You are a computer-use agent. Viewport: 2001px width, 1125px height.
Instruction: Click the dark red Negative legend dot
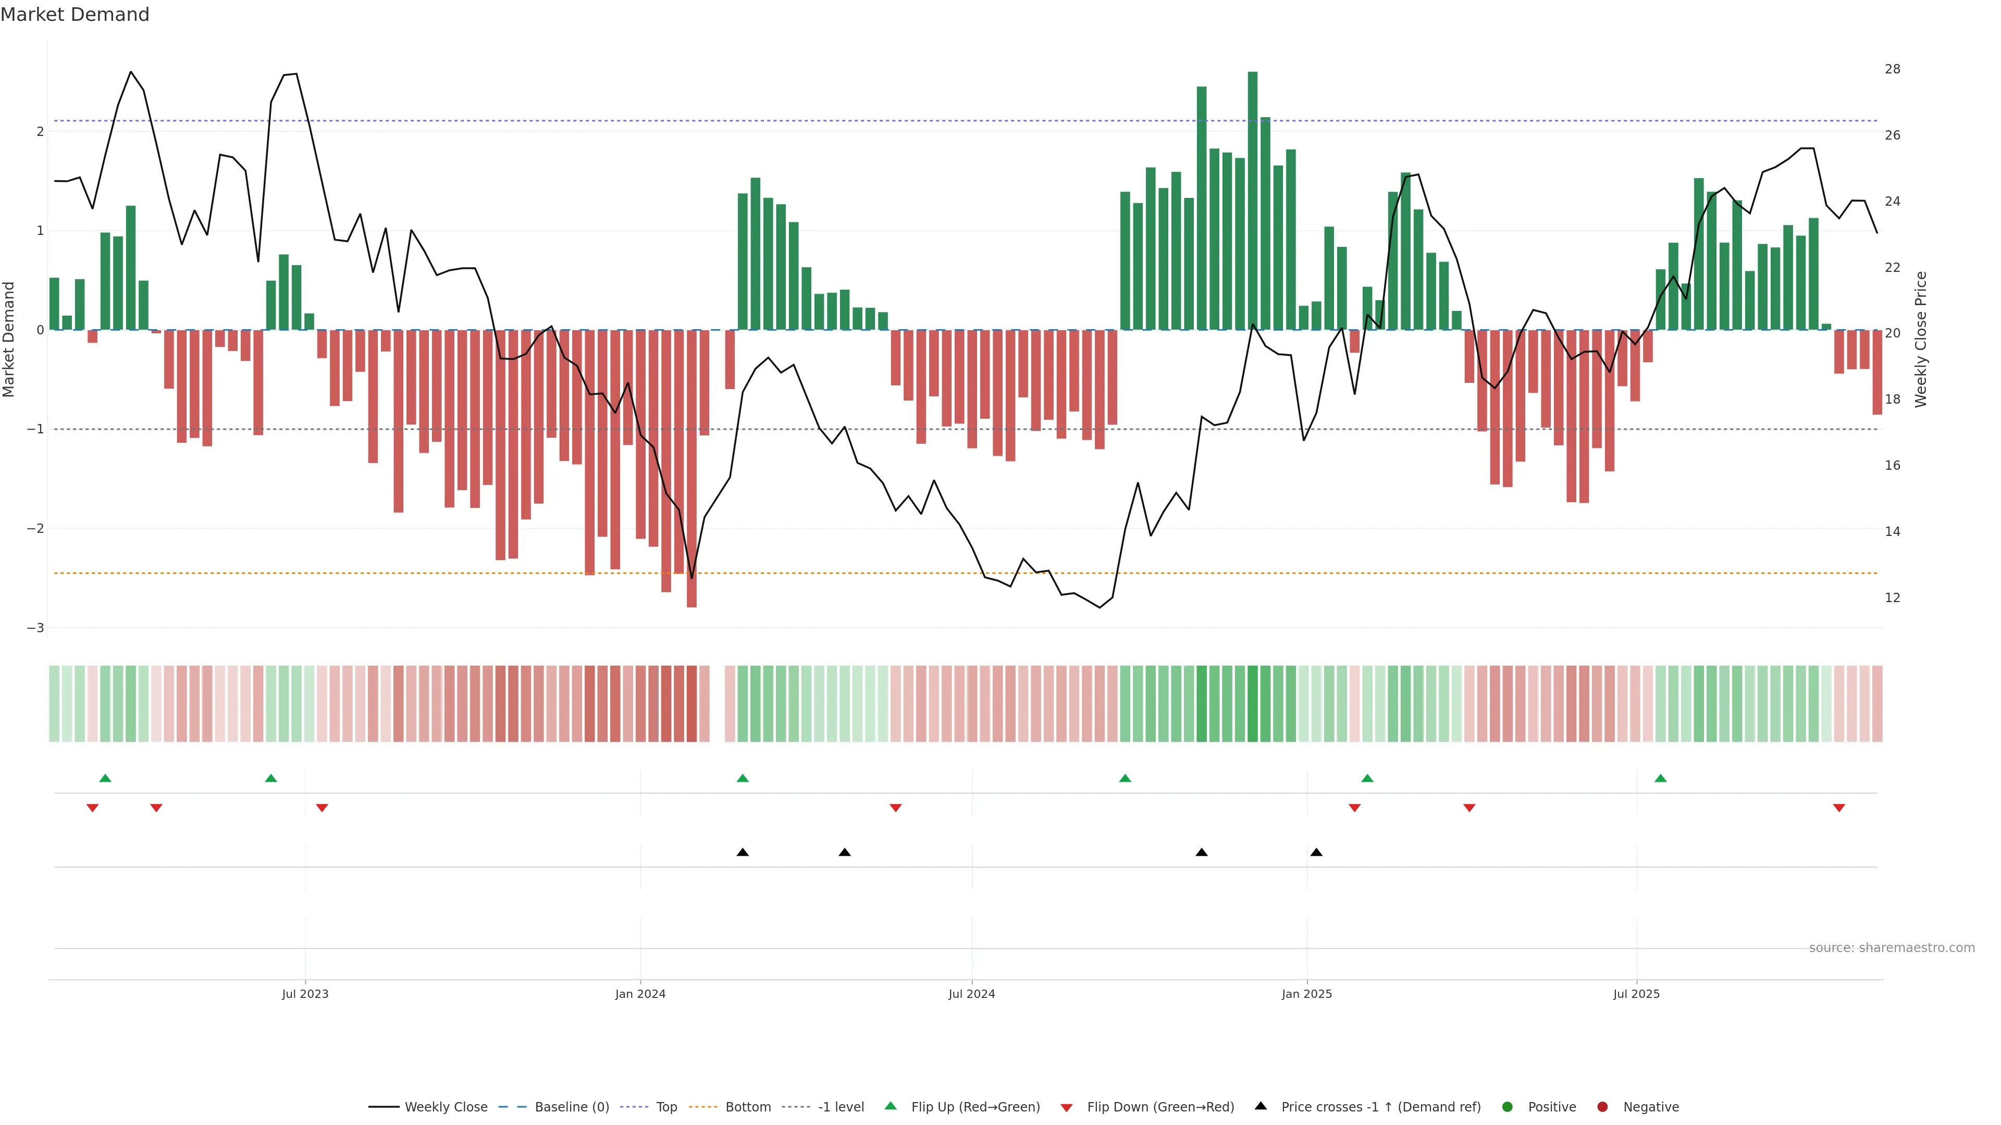1602,1107
